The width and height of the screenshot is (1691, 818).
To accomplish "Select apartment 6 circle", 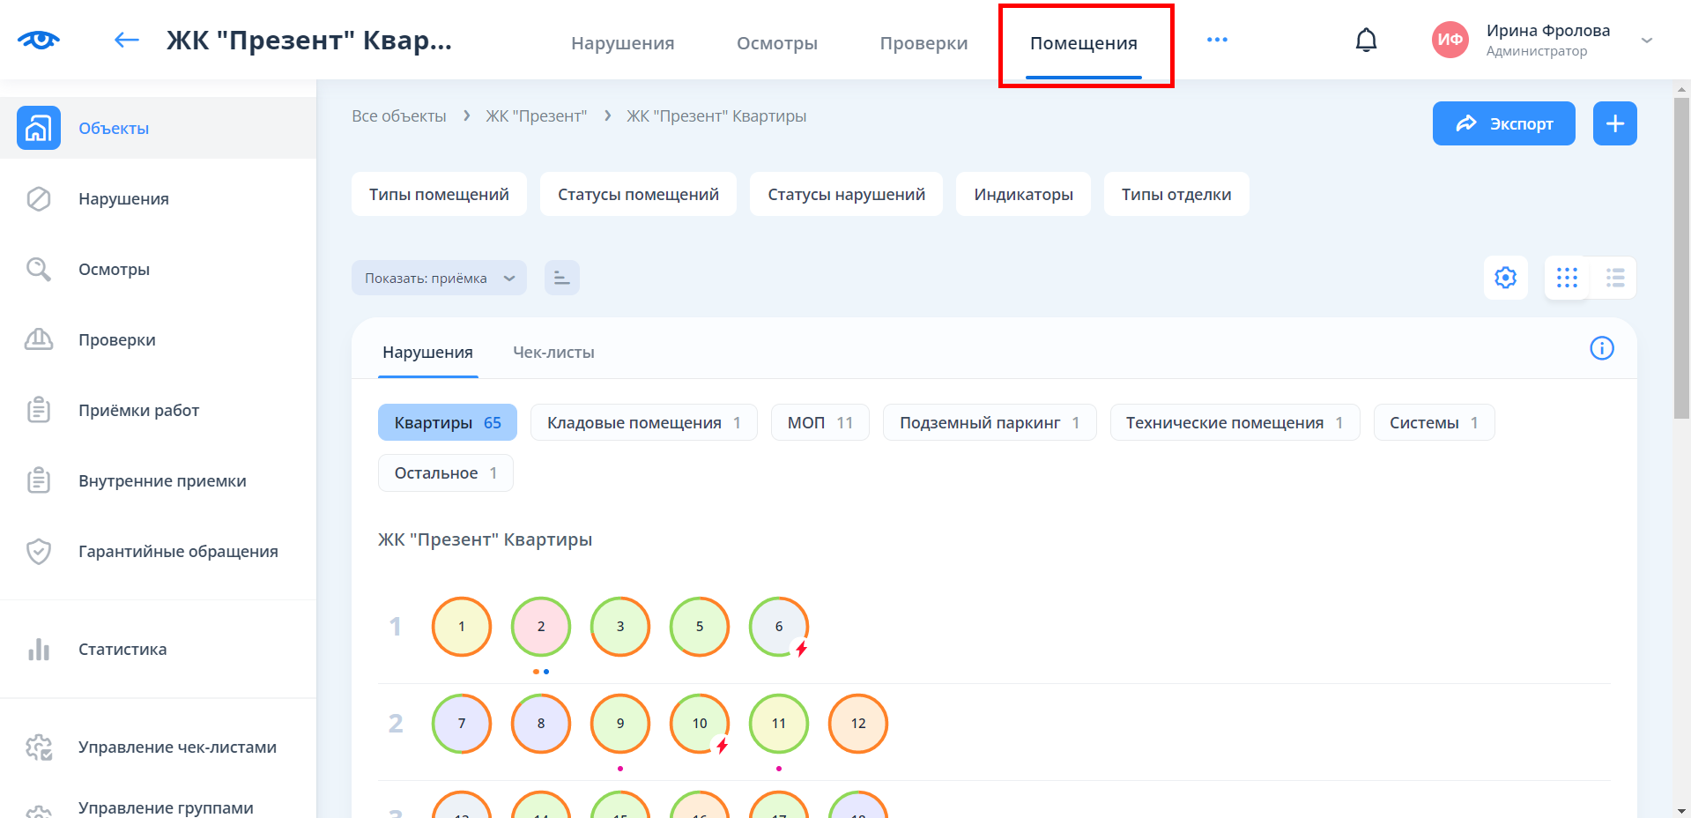I will [x=778, y=627].
